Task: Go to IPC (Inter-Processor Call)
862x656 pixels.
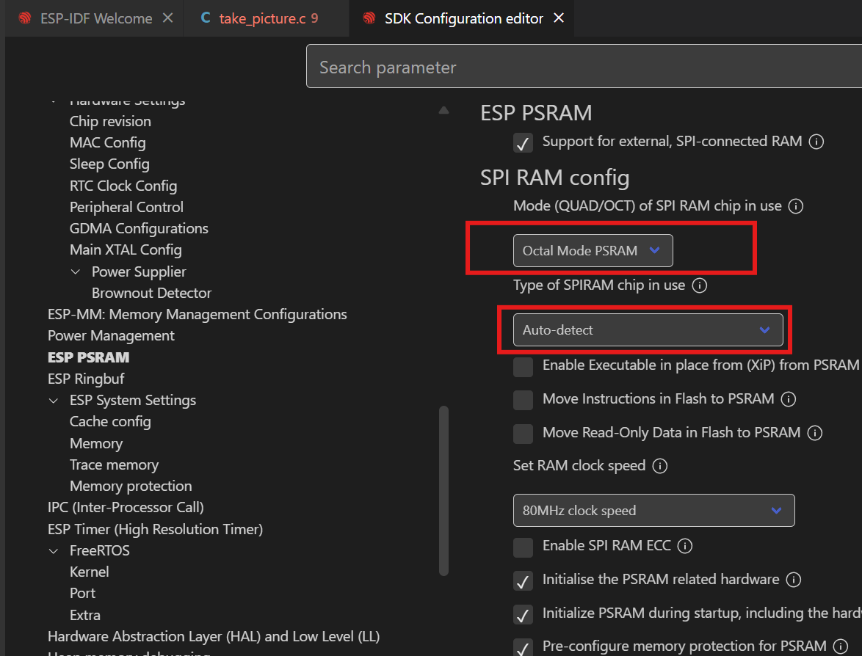Action: tap(126, 508)
